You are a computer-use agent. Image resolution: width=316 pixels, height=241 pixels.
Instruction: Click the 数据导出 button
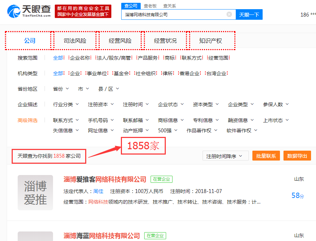[297, 156]
